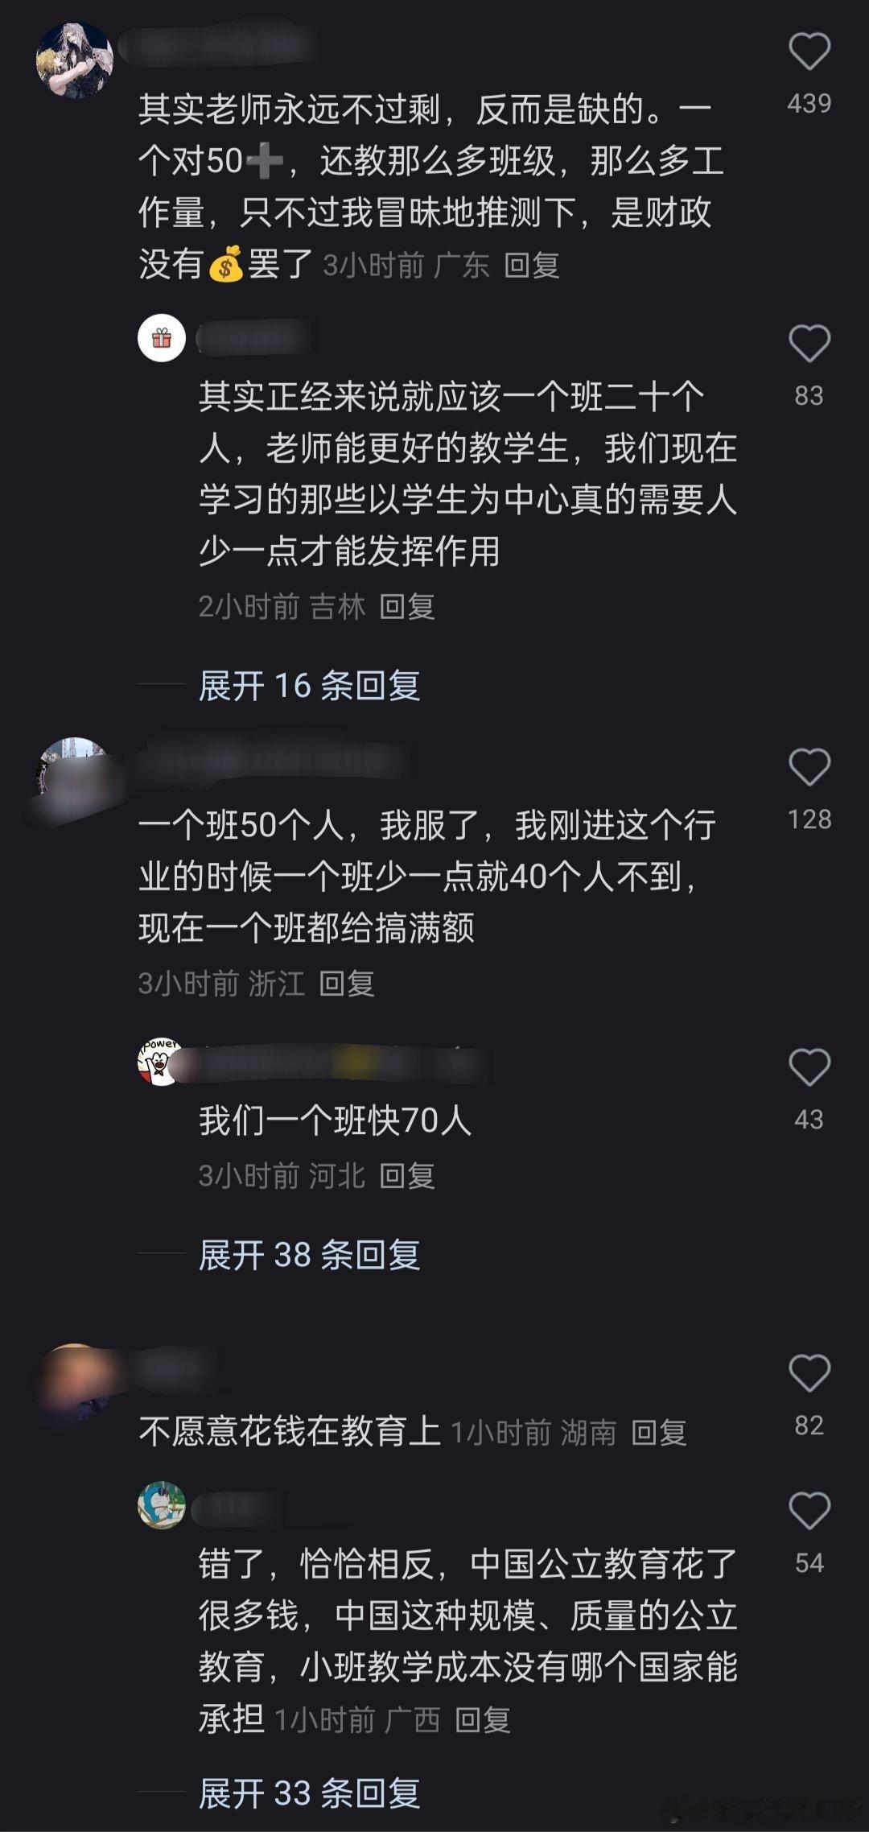Reply to the Guangxi comment
This screenshot has width=869, height=1832.
pos(483,1721)
